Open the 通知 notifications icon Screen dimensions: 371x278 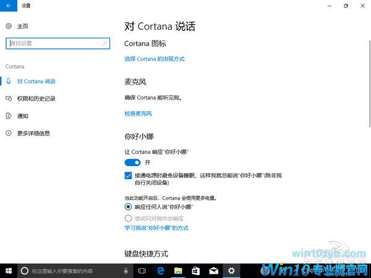[x=9, y=116]
